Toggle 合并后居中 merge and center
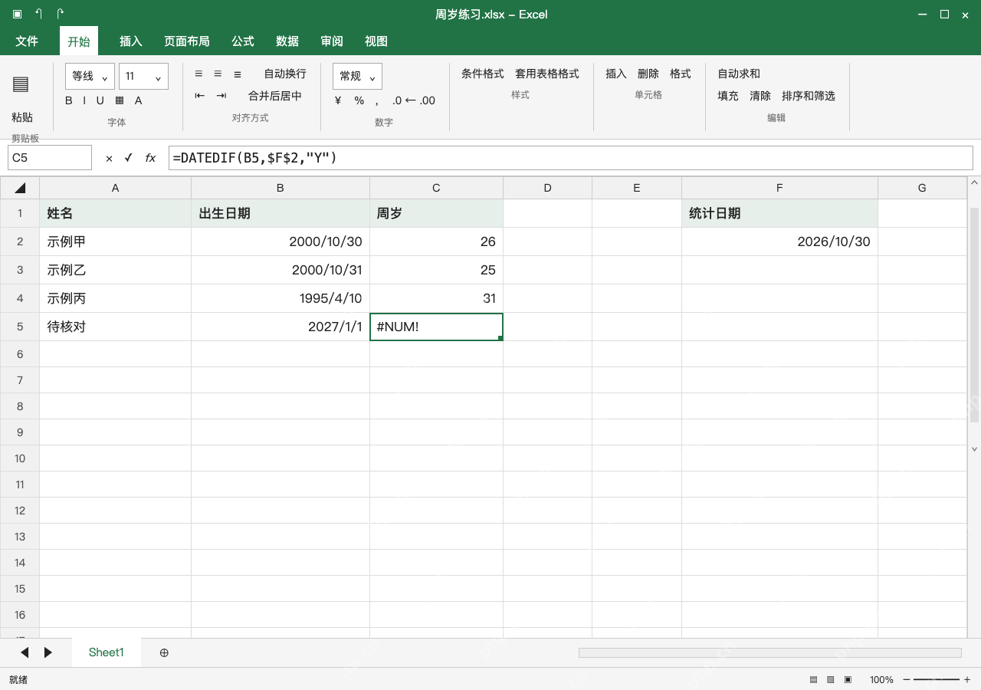Viewport: 981px width, 690px height. coord(275,96)
